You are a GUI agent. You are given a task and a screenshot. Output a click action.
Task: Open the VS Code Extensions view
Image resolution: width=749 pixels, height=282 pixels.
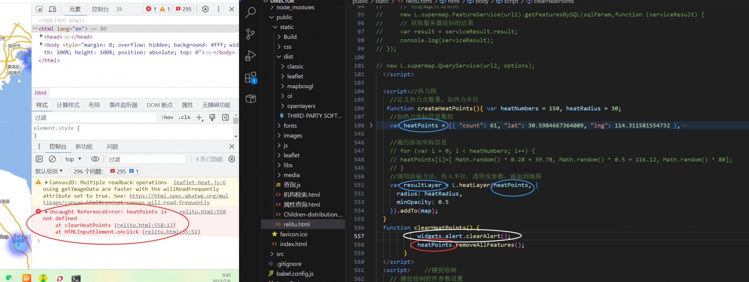250,78
